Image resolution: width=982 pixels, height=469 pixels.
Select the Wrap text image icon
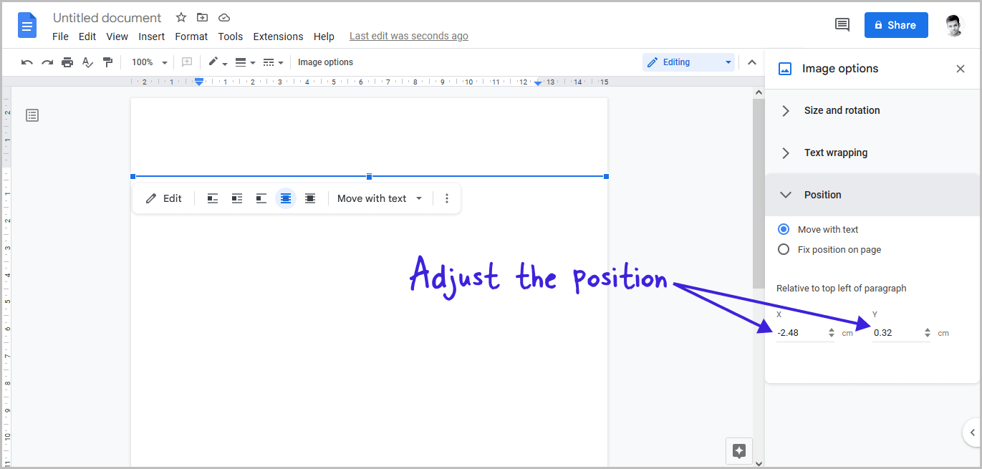pyautogui.click(x=237, y=198)
